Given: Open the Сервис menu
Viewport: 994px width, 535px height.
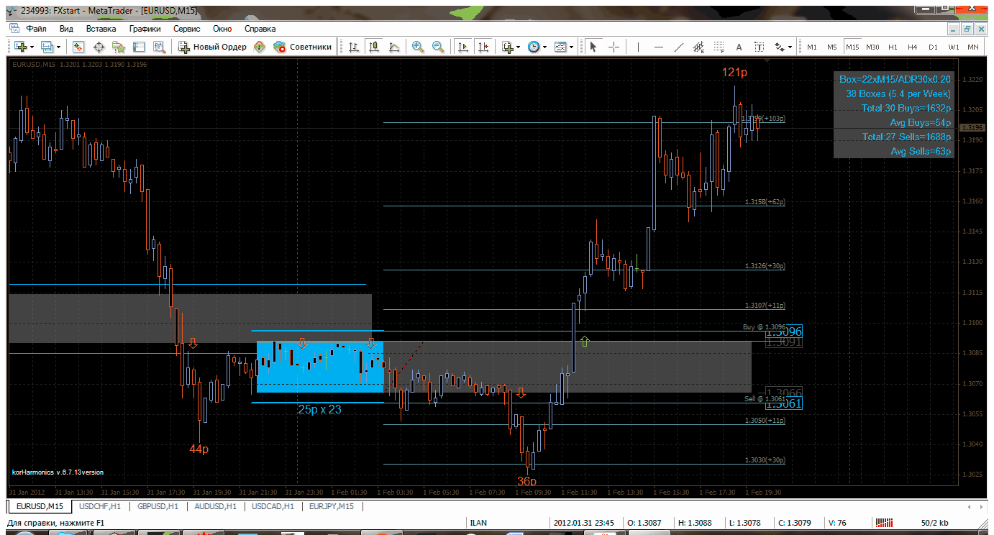Looking at the screenshot, I should [187, 29].
